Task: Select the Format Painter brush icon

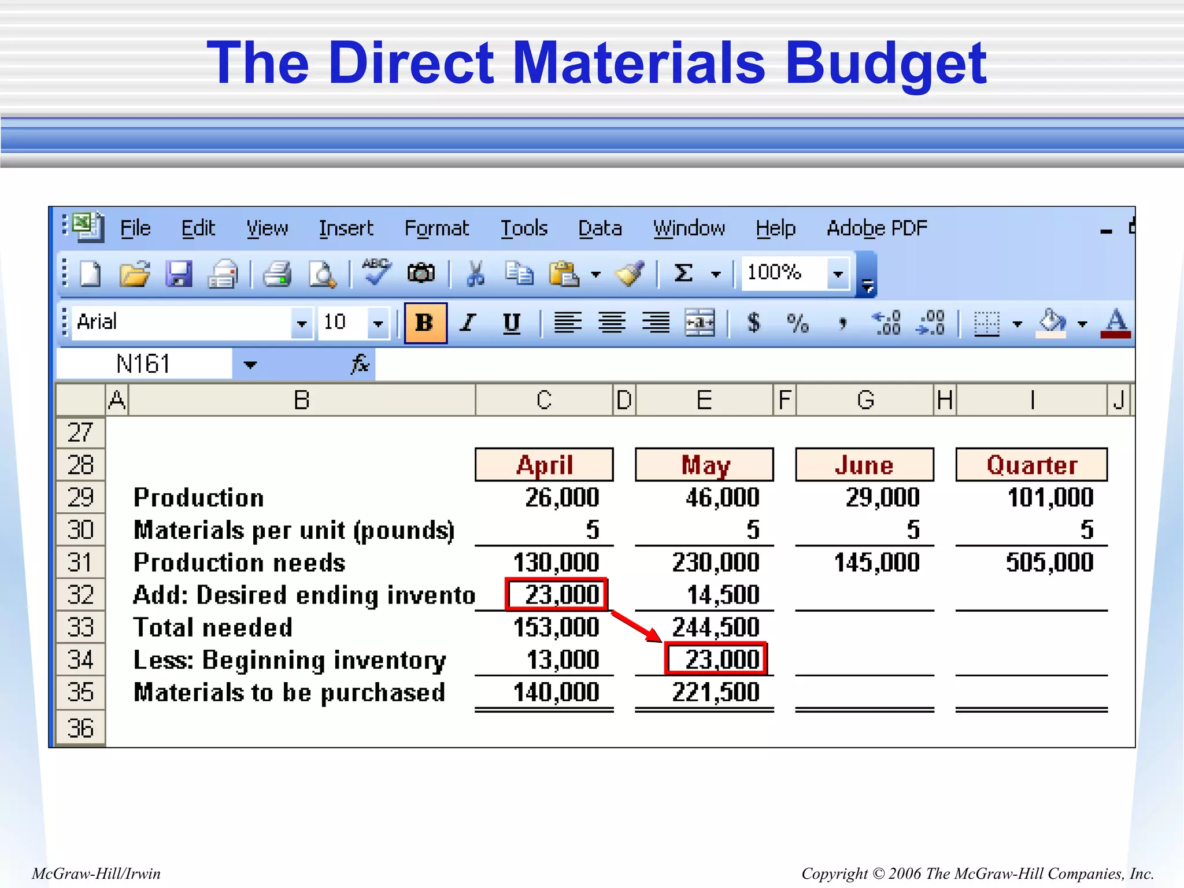Action: tap(629, 273)
